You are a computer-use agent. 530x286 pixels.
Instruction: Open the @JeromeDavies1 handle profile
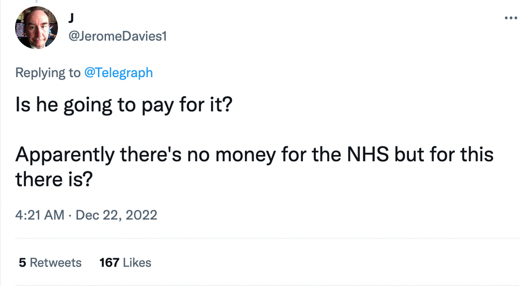pos(117,37)
